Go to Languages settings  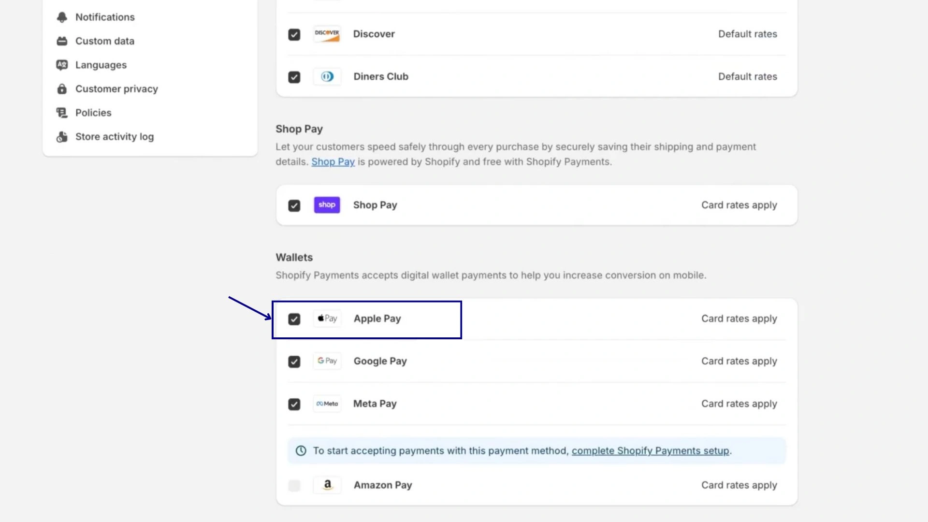[101, 65]
